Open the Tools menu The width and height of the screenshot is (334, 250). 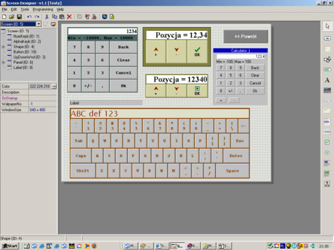pyautogui.click(x=25, y=9)
